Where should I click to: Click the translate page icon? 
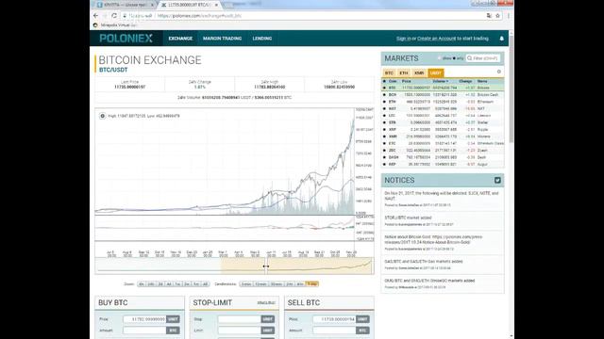[x=489, y=16]
